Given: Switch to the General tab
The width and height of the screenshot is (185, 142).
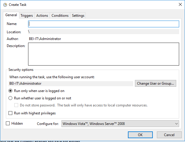Looking at the screenshot, I should point(11,15).
